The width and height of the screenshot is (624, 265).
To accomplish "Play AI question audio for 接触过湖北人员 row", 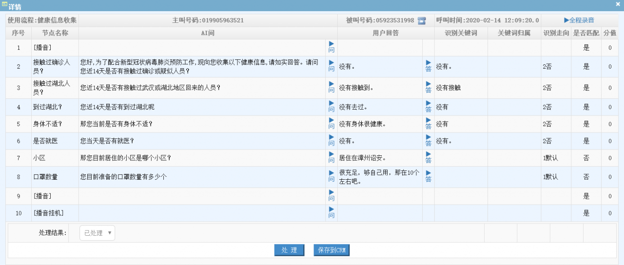I will tap(331, 88).
